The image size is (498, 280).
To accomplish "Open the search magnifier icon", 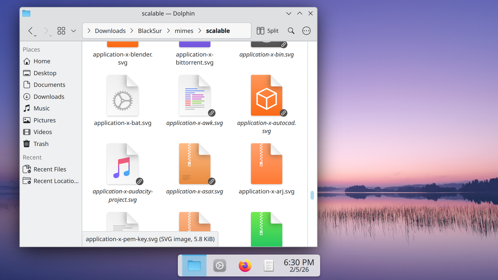I will (291, 31).
